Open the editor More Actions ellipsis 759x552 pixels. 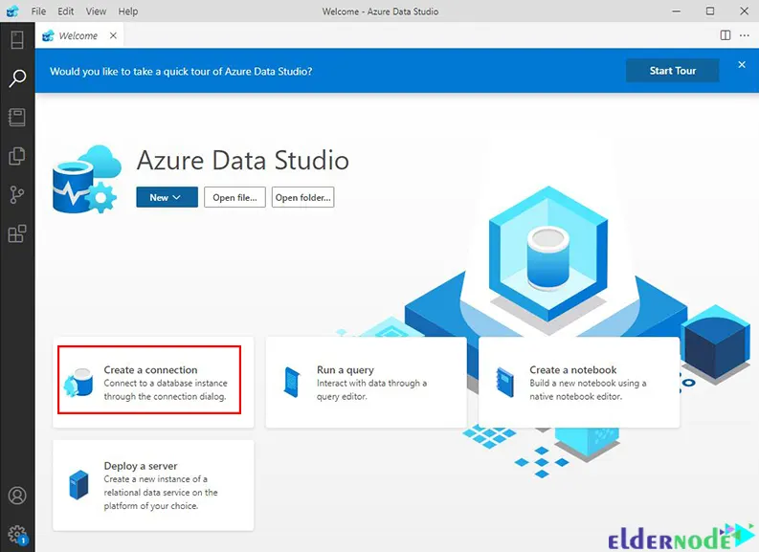(745, 35)
